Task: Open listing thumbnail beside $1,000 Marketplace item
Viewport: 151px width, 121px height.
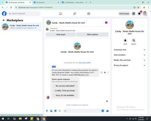Action: pos(47,29)
